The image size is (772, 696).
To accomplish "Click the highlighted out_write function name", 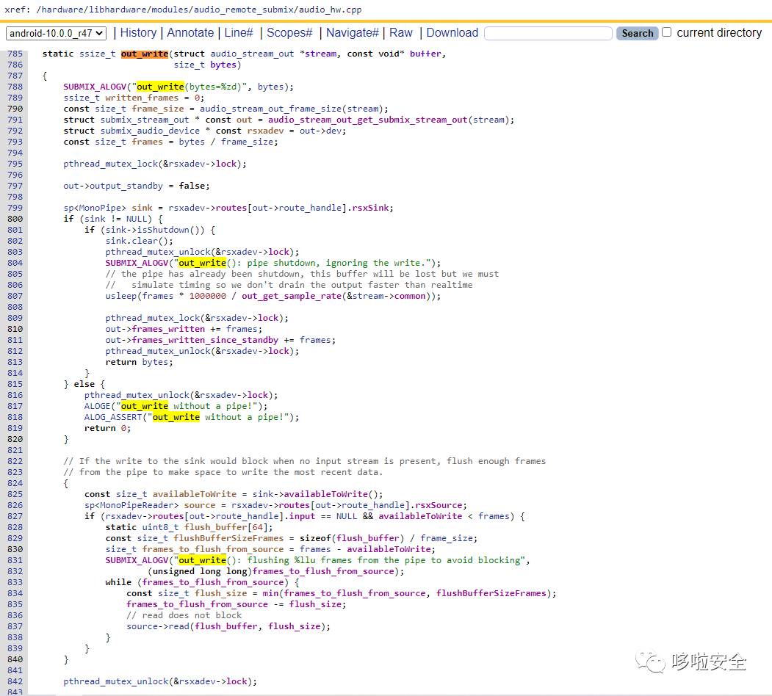I will tap(144, 53).
